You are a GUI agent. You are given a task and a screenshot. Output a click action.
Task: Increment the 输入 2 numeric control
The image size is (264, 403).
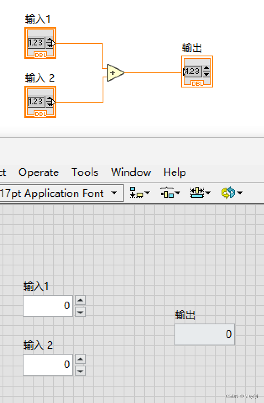tap(80, 359)
